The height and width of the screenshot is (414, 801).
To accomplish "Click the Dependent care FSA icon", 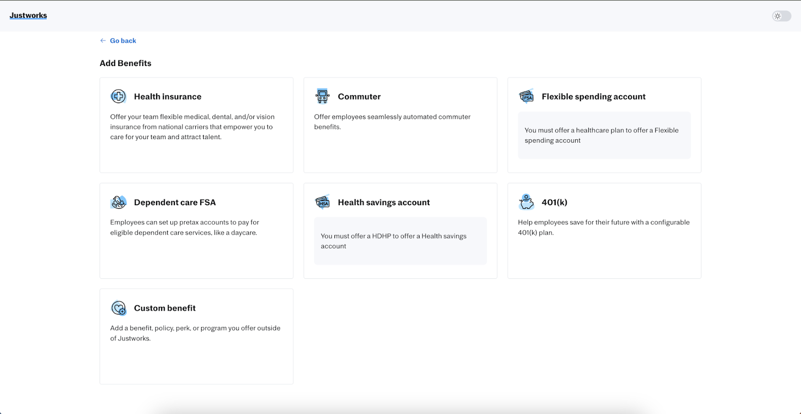I will pyautogui.click(x=119, y=202).
